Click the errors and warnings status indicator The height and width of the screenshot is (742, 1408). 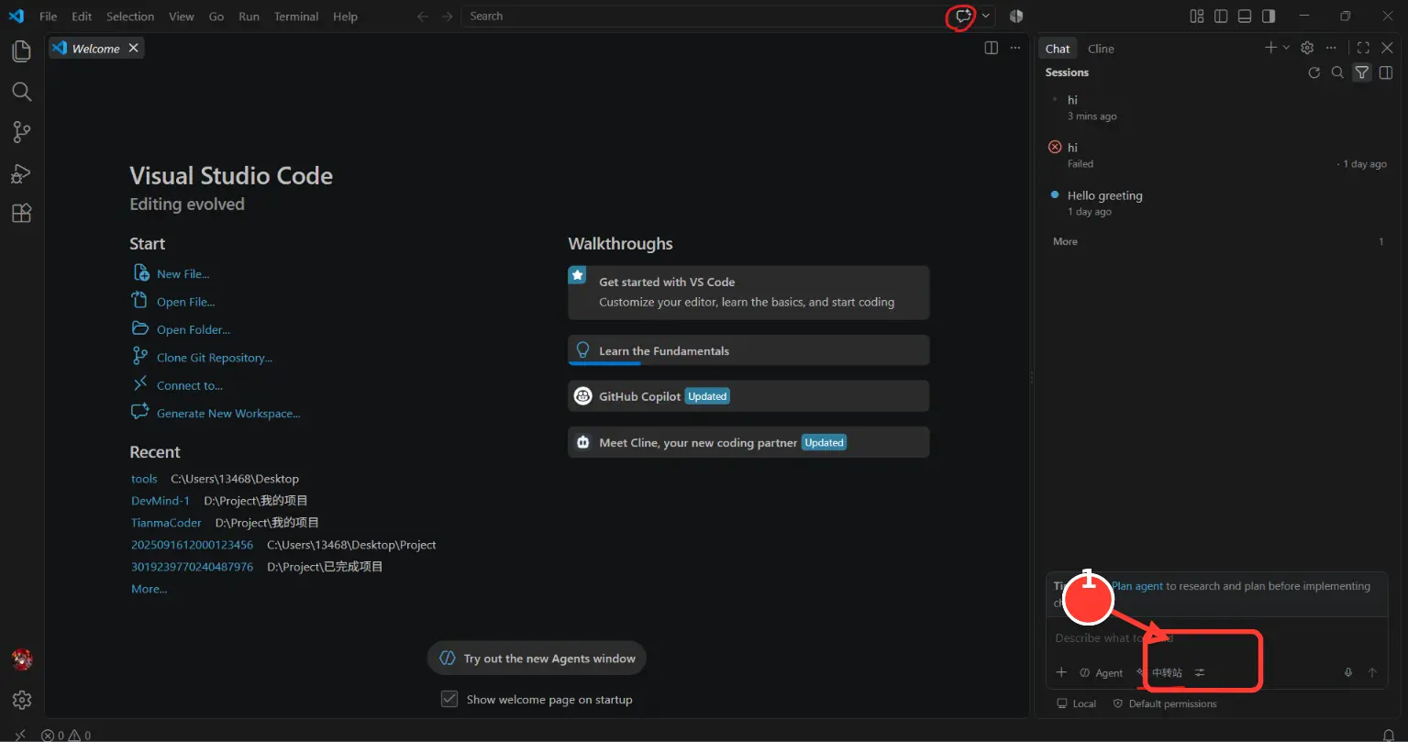[66, 735]
